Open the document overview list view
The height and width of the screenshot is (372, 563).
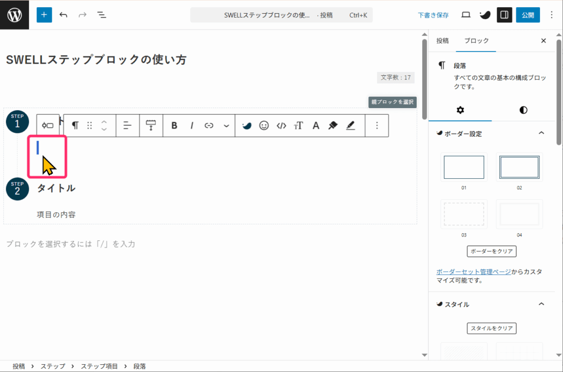click(x=102, y=15)
